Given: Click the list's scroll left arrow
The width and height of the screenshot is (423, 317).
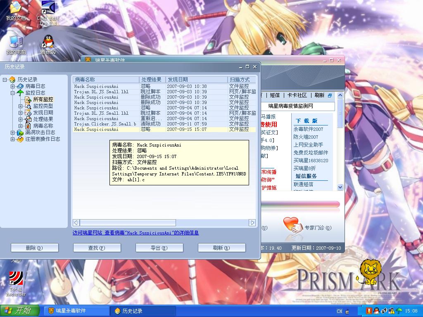Looking at the screenshot, I should click(76, 222).
